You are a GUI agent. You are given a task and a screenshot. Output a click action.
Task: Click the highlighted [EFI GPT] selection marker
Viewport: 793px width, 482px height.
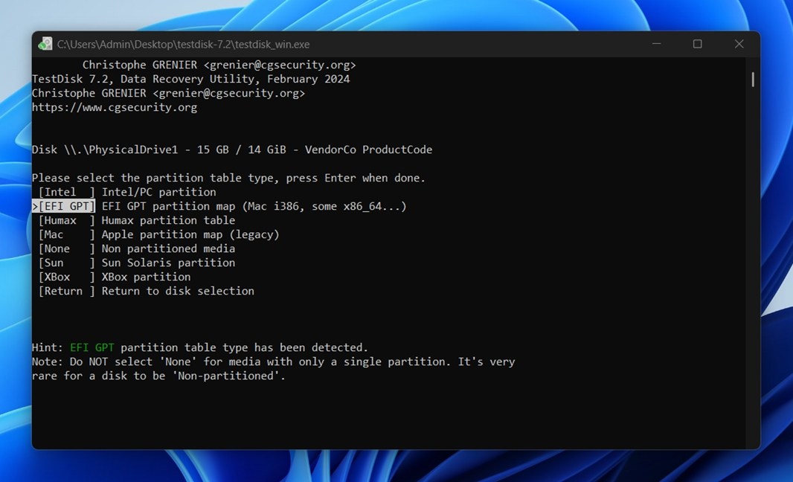click(64, 205)
